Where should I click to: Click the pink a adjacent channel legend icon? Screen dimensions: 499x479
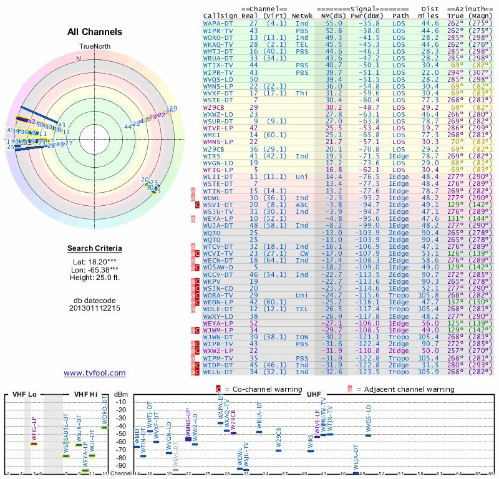350,389
